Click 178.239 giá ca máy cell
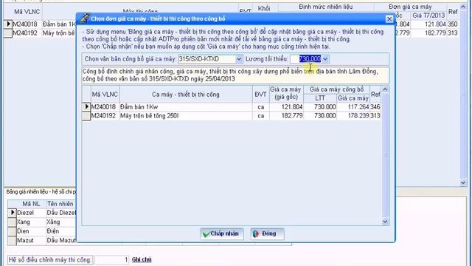The height and width of the screenshot is (266, 472). 353,116
